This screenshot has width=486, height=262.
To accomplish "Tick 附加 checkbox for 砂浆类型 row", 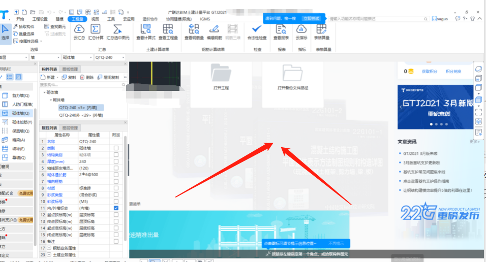I will click(x=116, y=195).
